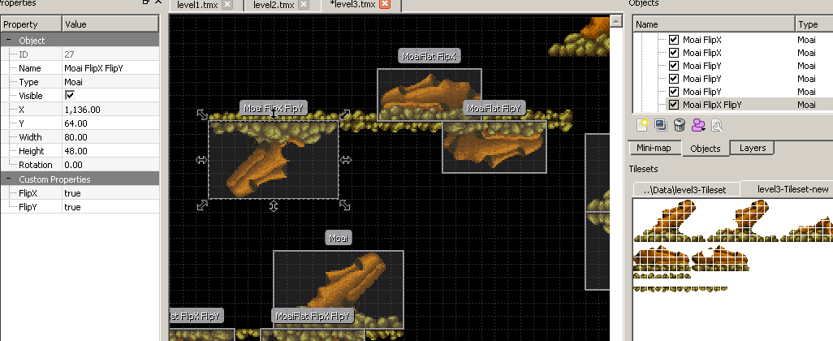Switch to the Layers tab
This screenshot has height=341, width=833.
coord(752,148)
